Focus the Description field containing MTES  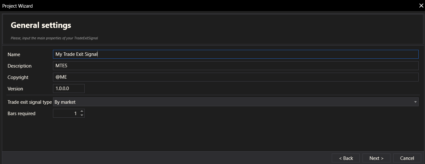pyautogui.click(x=235, y=66)
